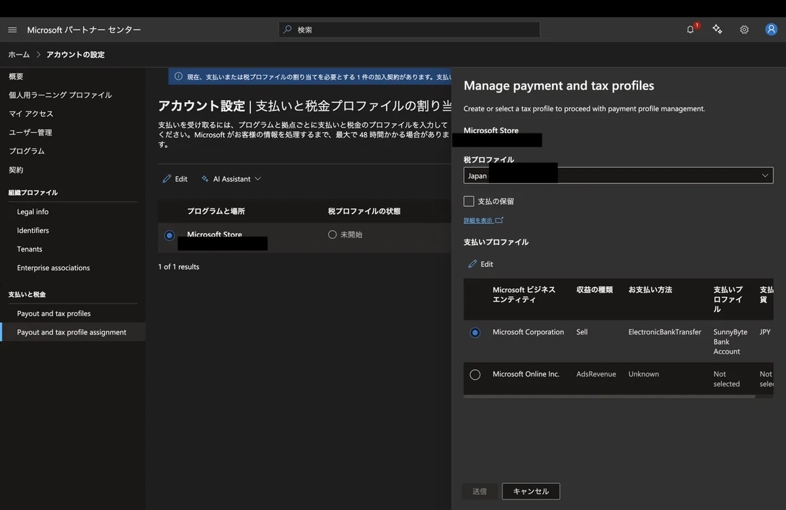Open the hamburger navigation menu
This screenshot has height=510, width=786.
[x=12, y=30]
